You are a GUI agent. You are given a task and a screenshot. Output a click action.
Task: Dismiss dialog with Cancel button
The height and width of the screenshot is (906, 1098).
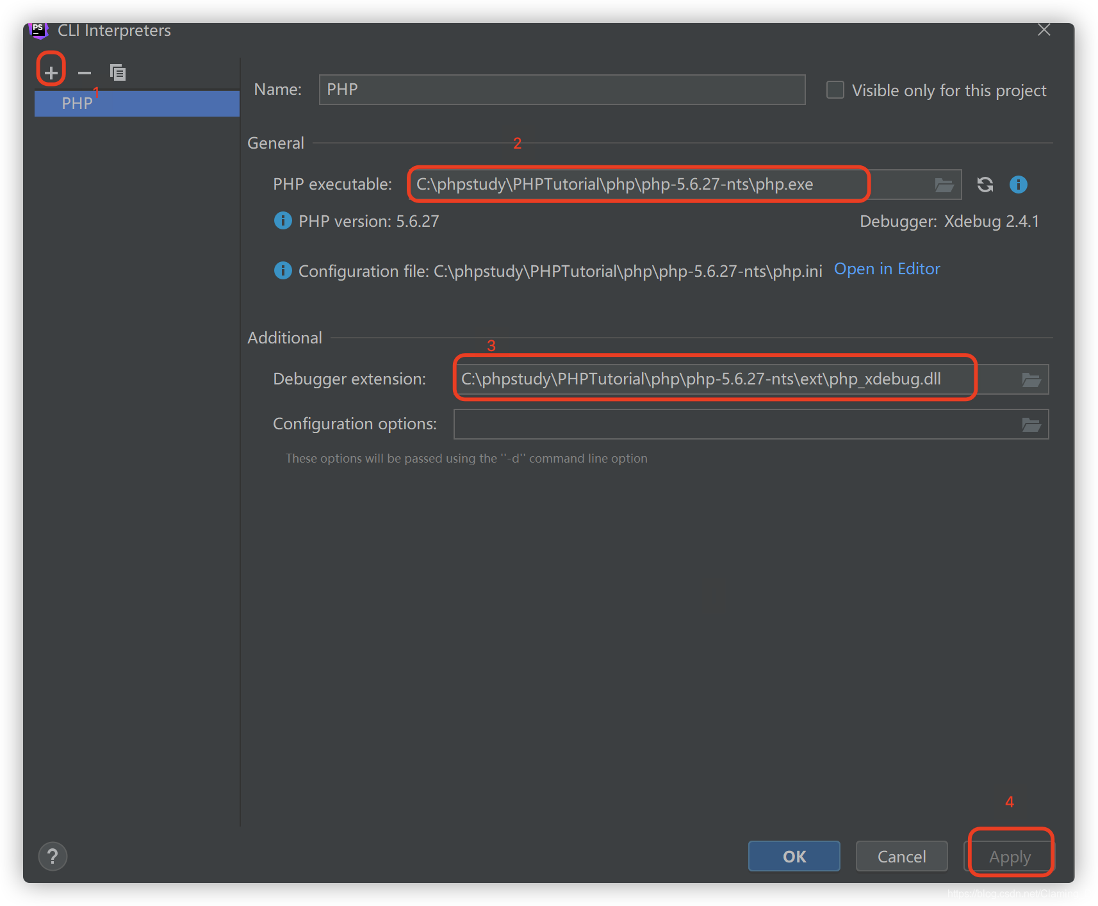tap(902, 856)
